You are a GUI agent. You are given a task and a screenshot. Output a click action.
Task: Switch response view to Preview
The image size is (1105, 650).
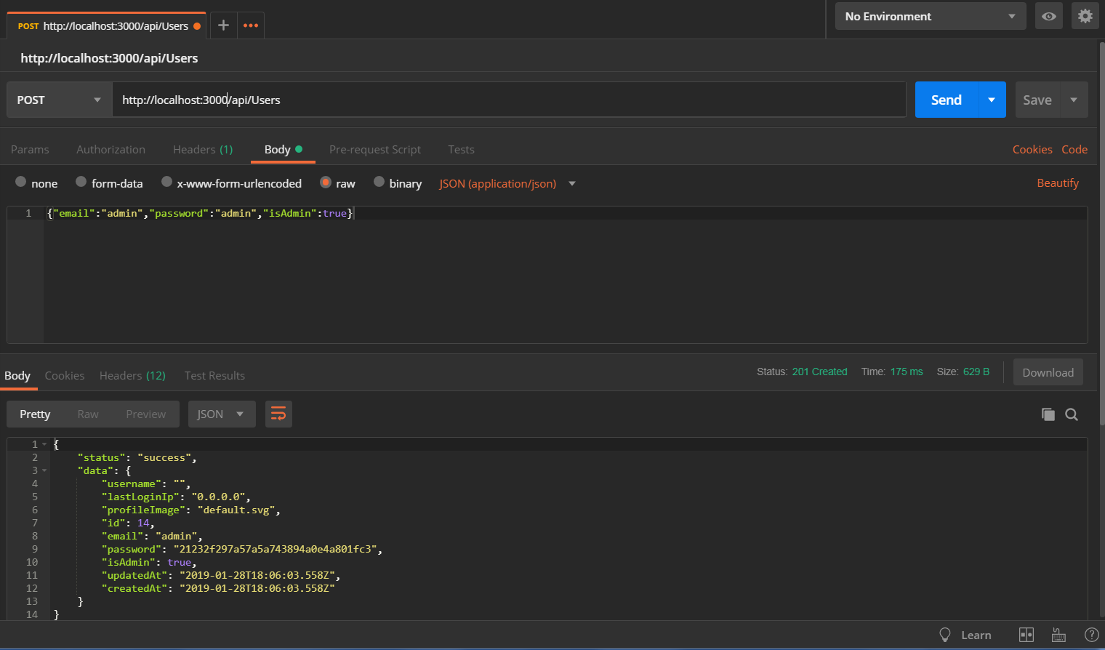145,414
